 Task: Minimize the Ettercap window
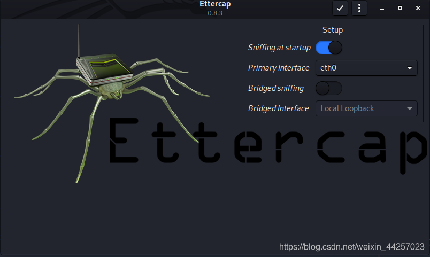(x=382, y=8)
